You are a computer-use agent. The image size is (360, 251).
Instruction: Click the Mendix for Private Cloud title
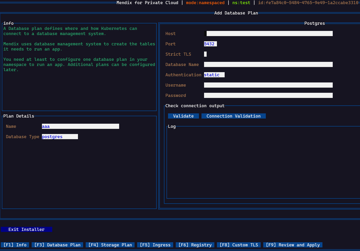pos(147,3)
